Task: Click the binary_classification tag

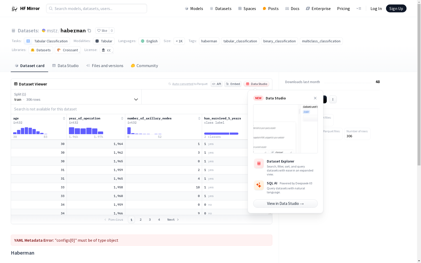Action: (279, 41)
